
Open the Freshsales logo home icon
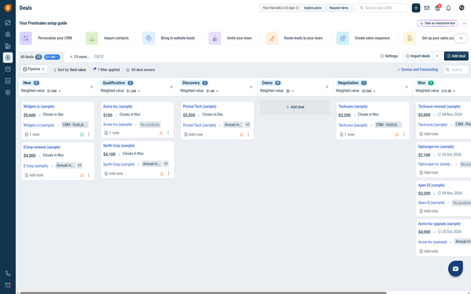coord(8,8)
